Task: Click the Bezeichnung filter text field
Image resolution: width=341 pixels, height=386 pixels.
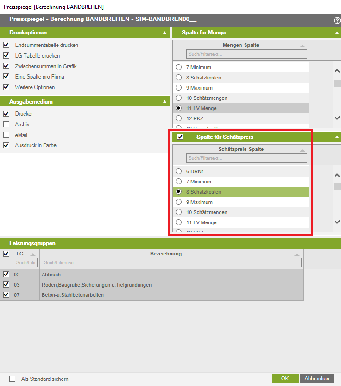Action: click(171, 263)
